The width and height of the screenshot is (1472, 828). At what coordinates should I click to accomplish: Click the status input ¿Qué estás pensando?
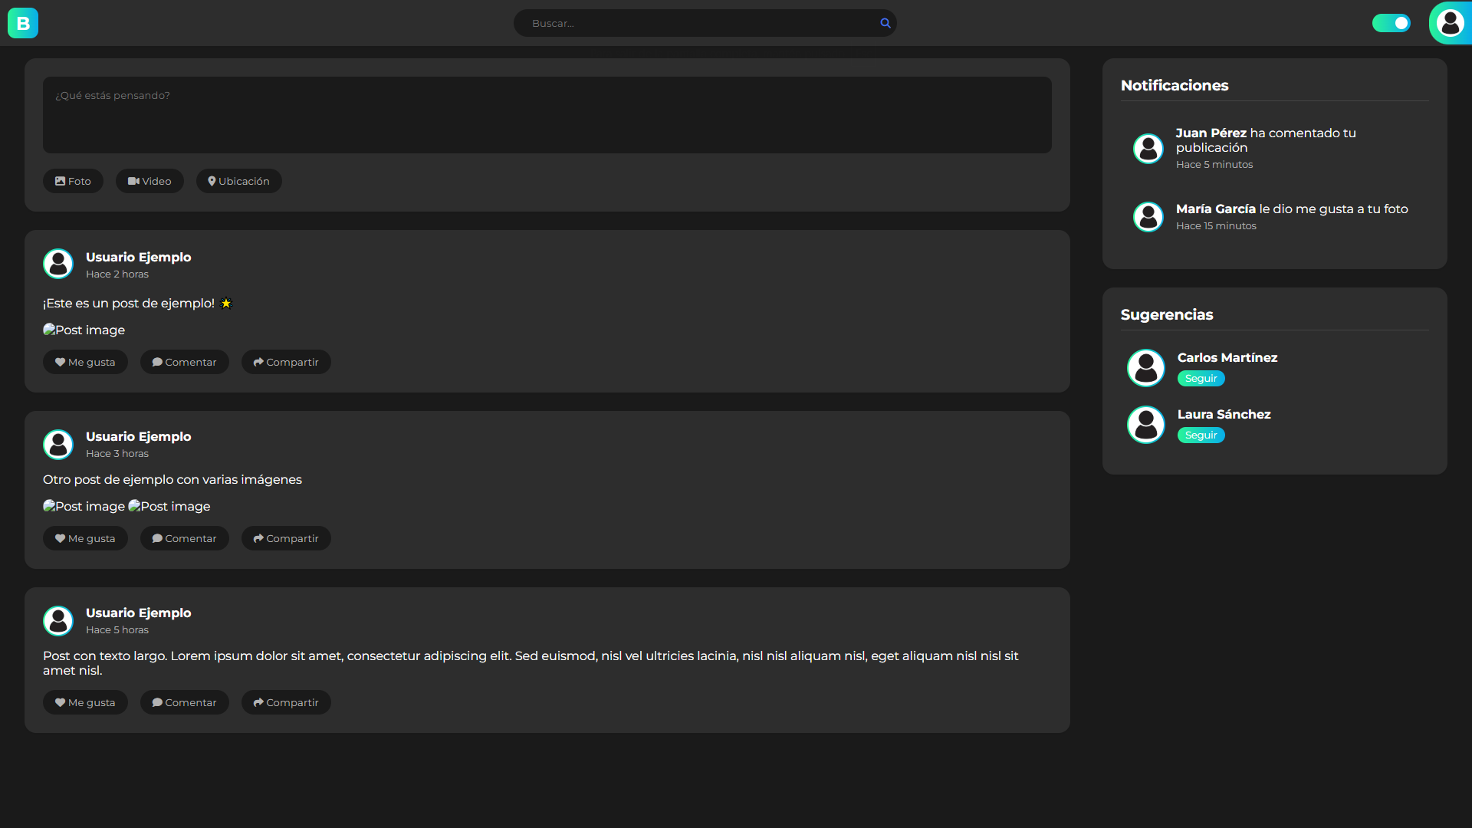click(x=547, y=115)
